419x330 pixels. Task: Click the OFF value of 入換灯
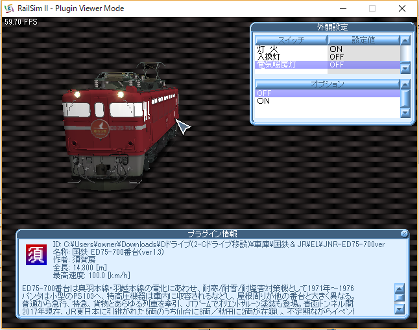(337, 57)
